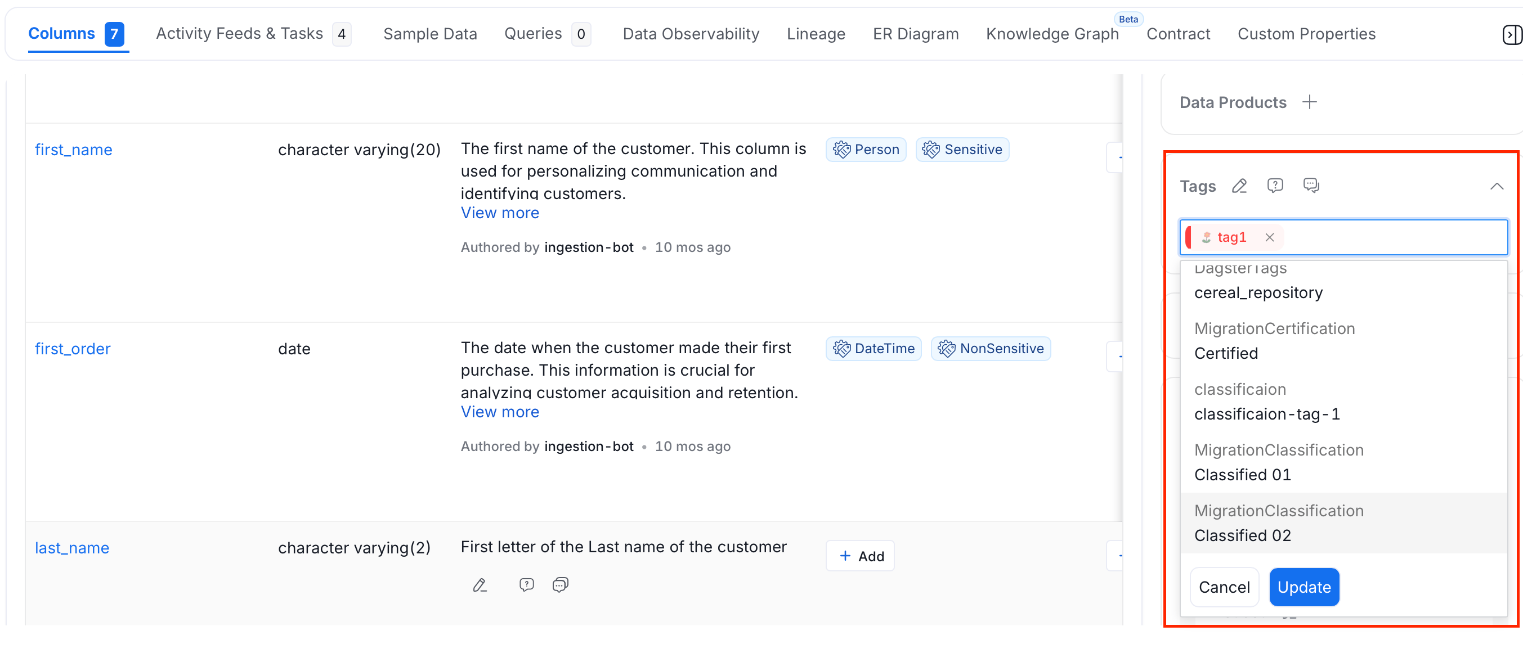Remove tag1 with its X icon
1523x649 pixels.
(1269, 237)
